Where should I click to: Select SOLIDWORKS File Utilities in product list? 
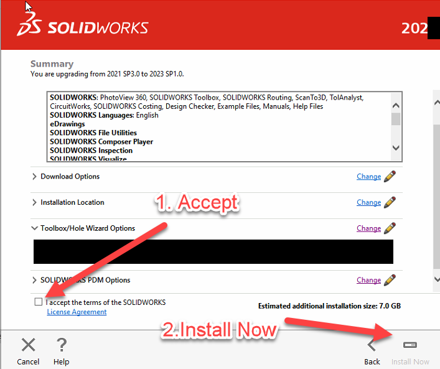[x=93, y=133]
